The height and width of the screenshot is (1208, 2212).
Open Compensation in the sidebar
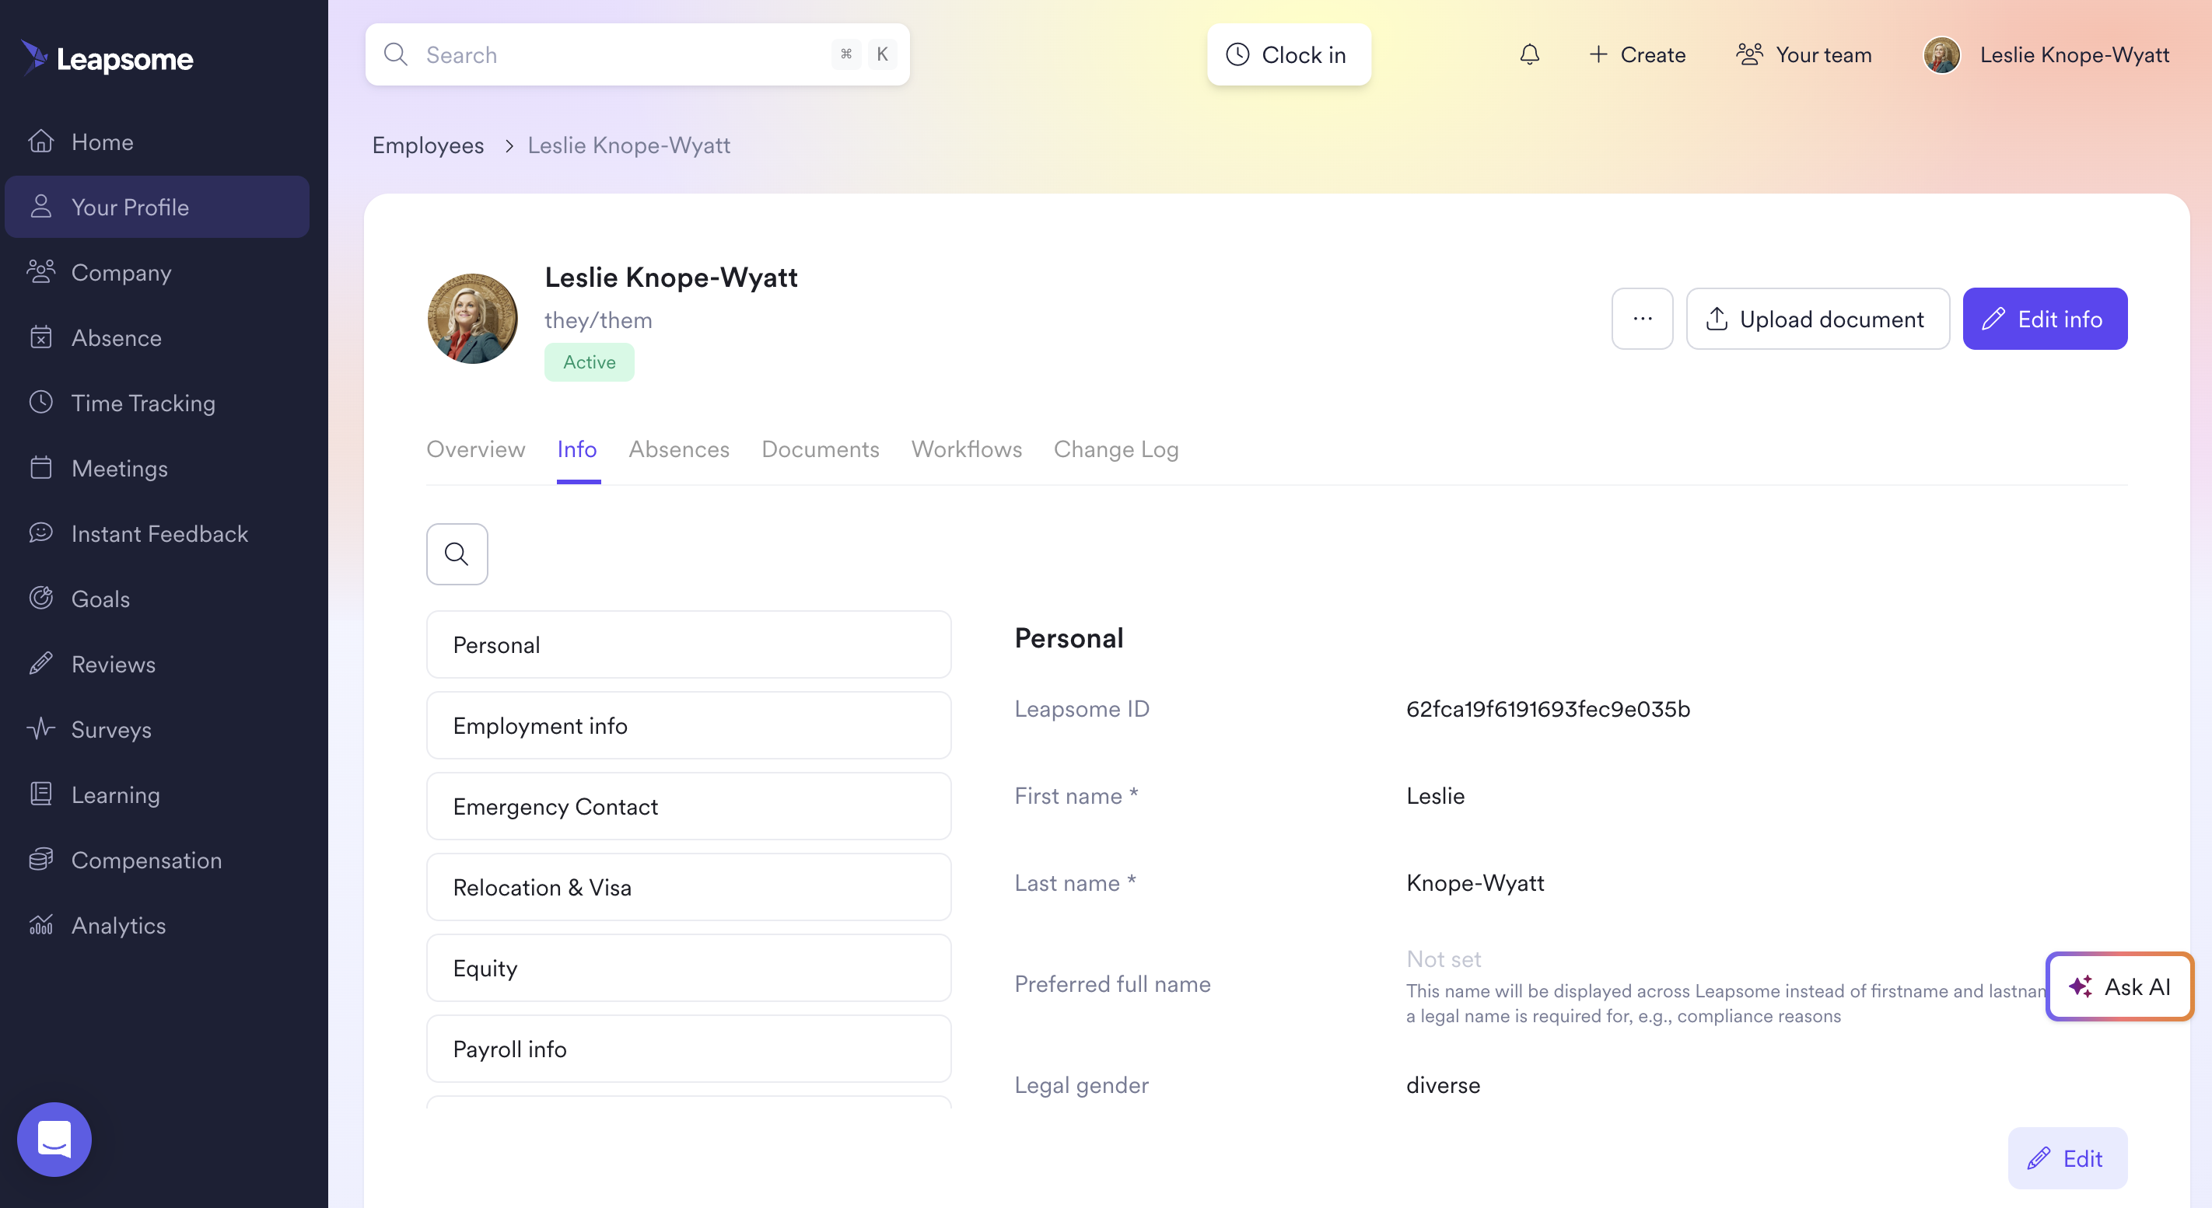(146, 860)
